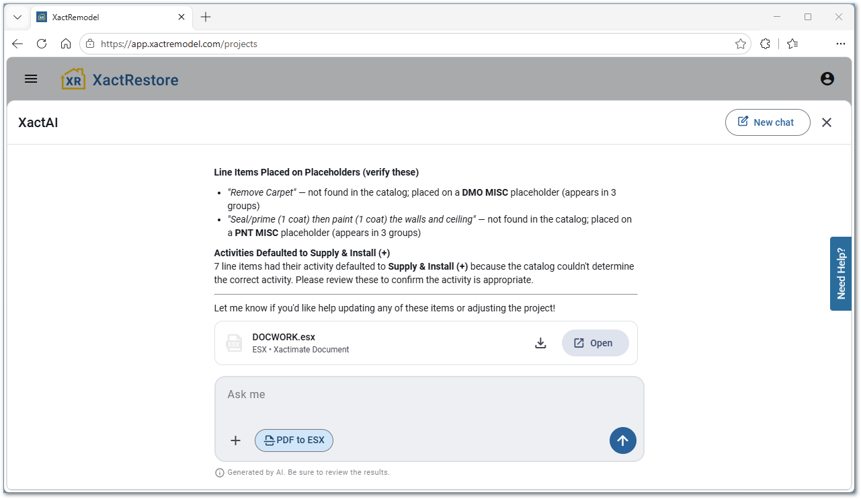The width and height of the screenshot is (861, 499).
Task: Open the Need Help? side tab
Action: (x=841, y=274)
